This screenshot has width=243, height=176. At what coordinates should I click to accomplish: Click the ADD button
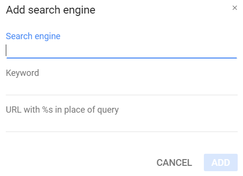click(x=221, y=162)
